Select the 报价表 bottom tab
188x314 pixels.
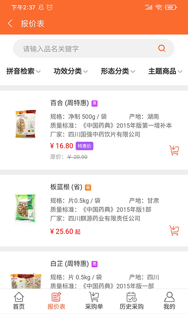(56, 301)
